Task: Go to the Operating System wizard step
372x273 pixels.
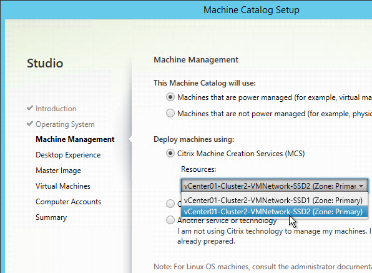Action: pyautogui.click(x=65, y=124)
